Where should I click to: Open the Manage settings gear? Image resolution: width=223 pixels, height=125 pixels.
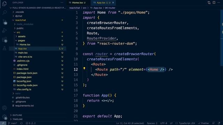tap(5, 117)
